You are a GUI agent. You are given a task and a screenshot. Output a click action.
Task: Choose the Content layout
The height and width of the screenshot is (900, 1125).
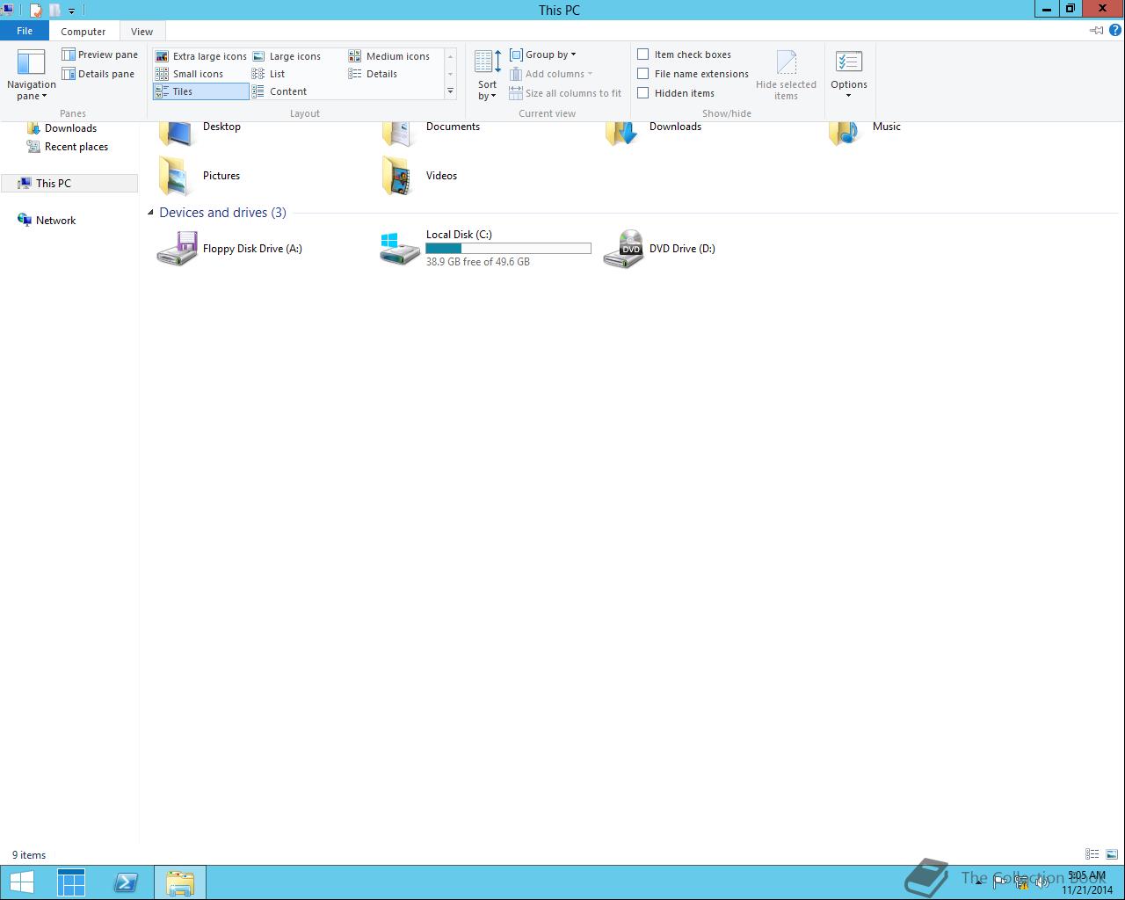pos(279,91)
